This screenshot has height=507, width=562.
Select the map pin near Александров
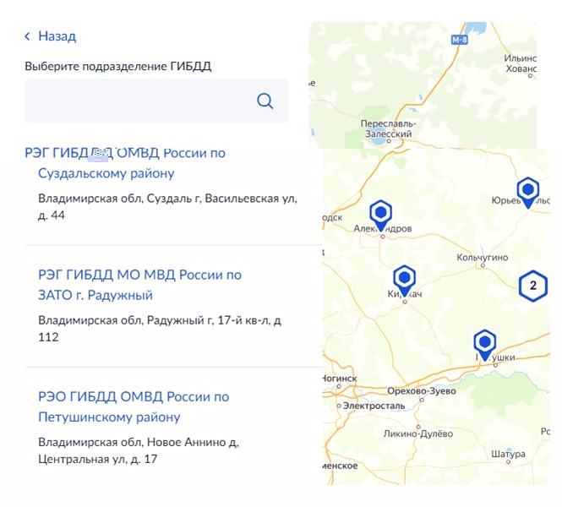point(380,215)
